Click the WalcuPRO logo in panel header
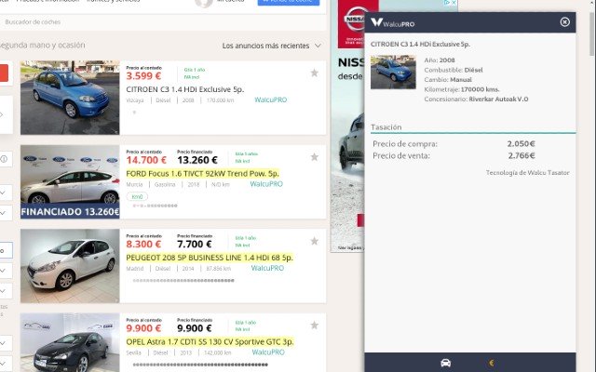 click(x=393, y=22)
